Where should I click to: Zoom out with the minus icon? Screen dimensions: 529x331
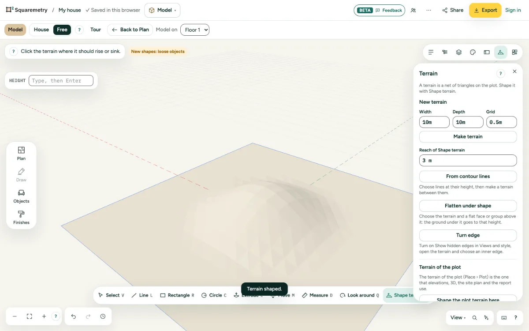click(x=15, y=316)
